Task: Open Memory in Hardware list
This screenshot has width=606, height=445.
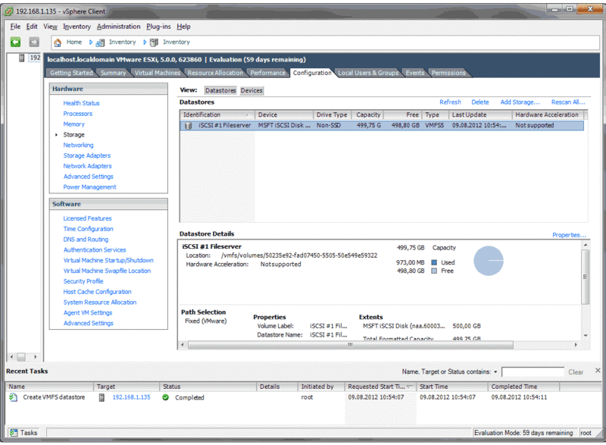Action: 73,124
